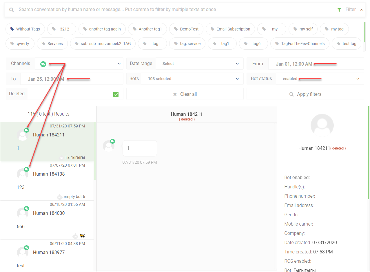Click the empty bot 6 robot icon

tap(59, 197)
